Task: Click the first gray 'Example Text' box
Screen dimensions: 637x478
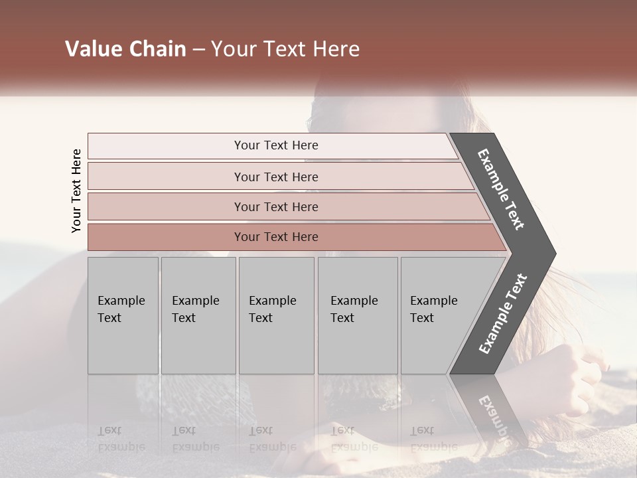Action: click(x=123, y=315)
